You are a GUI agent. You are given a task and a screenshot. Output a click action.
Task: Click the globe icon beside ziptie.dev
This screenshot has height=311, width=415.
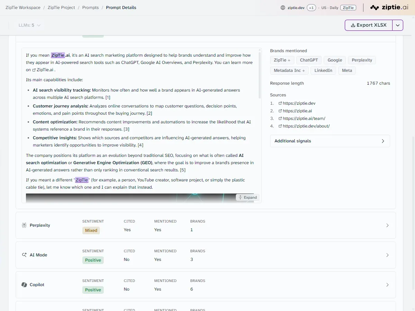(283, 8)
